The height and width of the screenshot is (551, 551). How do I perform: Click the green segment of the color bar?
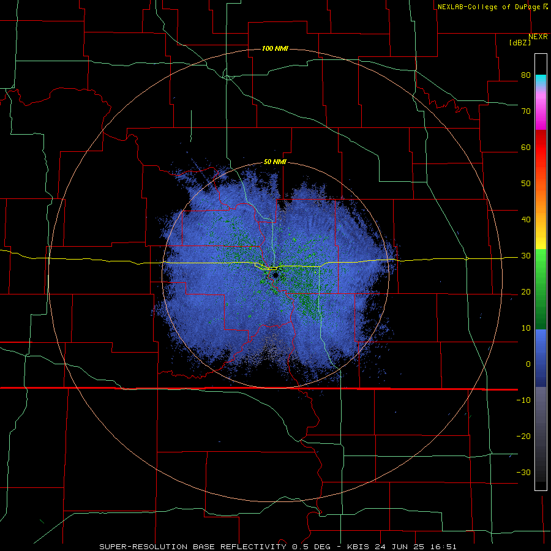[x=541, y=289]
